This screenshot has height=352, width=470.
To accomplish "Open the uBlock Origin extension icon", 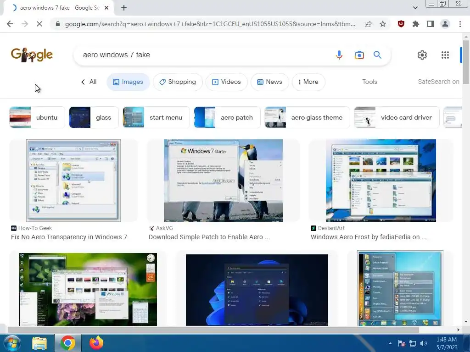I will (401, 24).
